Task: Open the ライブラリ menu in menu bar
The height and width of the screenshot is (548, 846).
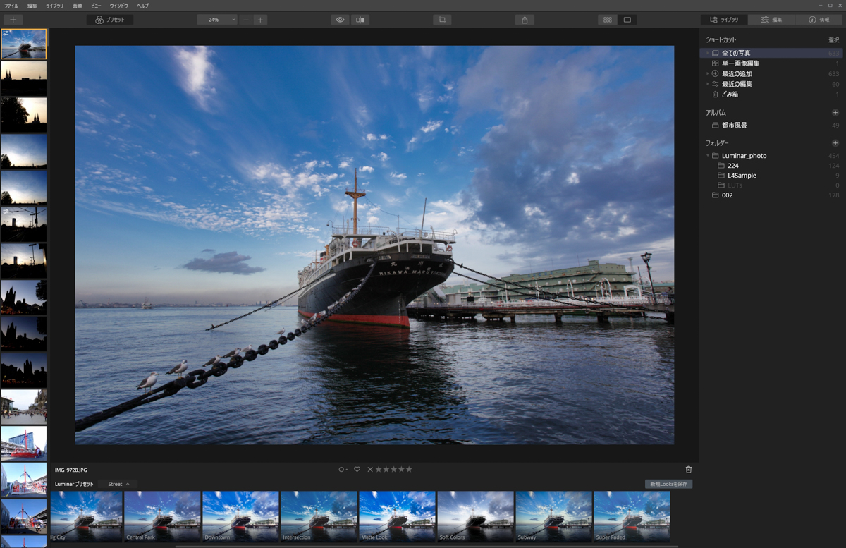Action: coord(54,6)
